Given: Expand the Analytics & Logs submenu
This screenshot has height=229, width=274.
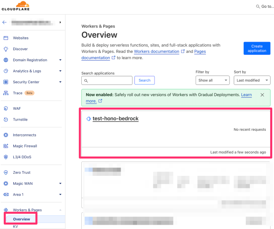Looking at the screenshot, I should click(x=60, y=71).
